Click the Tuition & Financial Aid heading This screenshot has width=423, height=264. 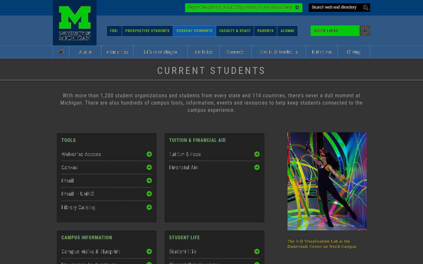[x=198, y=140]
